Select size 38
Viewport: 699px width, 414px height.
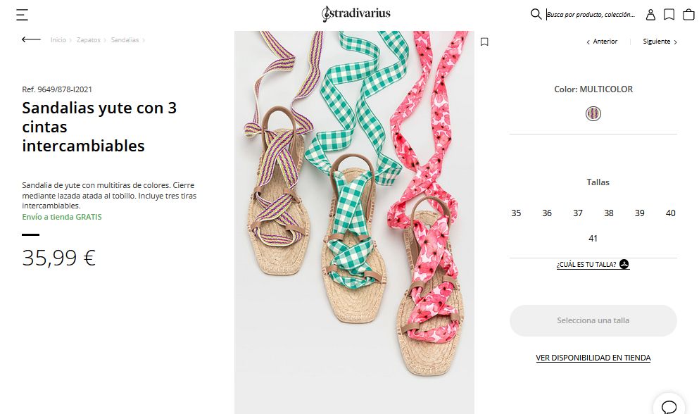coord(608,213)
